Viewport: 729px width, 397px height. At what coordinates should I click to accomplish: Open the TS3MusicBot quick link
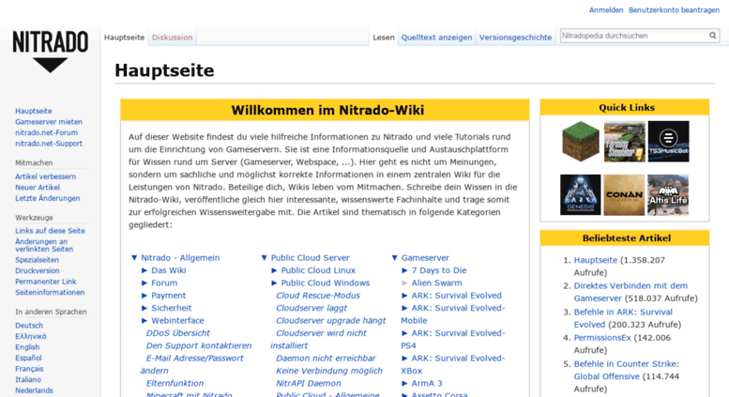click(x=669, y=142)
